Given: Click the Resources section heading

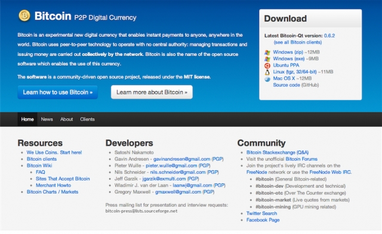Looking at the screenshot, I should [x=40, y=143].
